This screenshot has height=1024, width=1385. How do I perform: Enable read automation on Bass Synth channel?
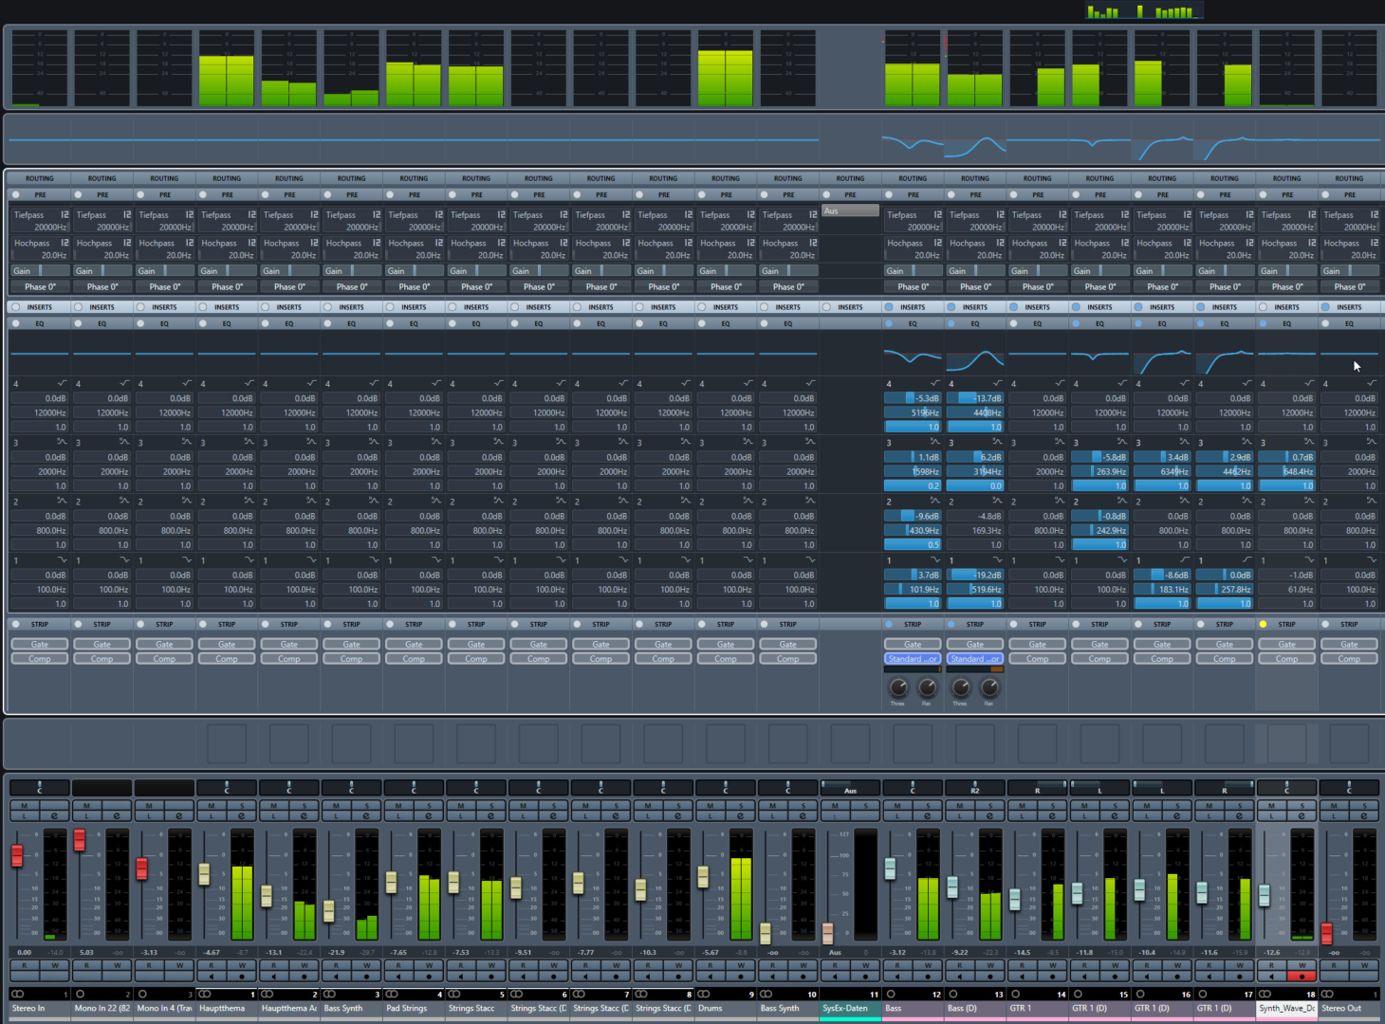click(x=336, y=965)
